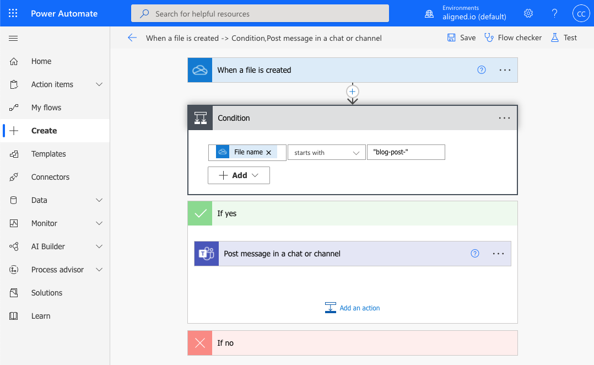This screenshot has width=594, height=365.
Task: Click the My flows icon
Action: [14, 108]
